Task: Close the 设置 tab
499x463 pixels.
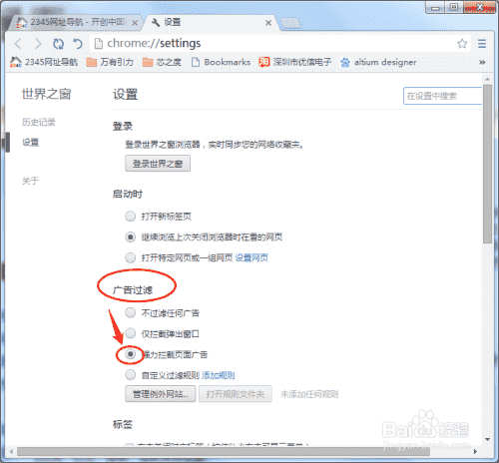Action: (x=268, y=23)
